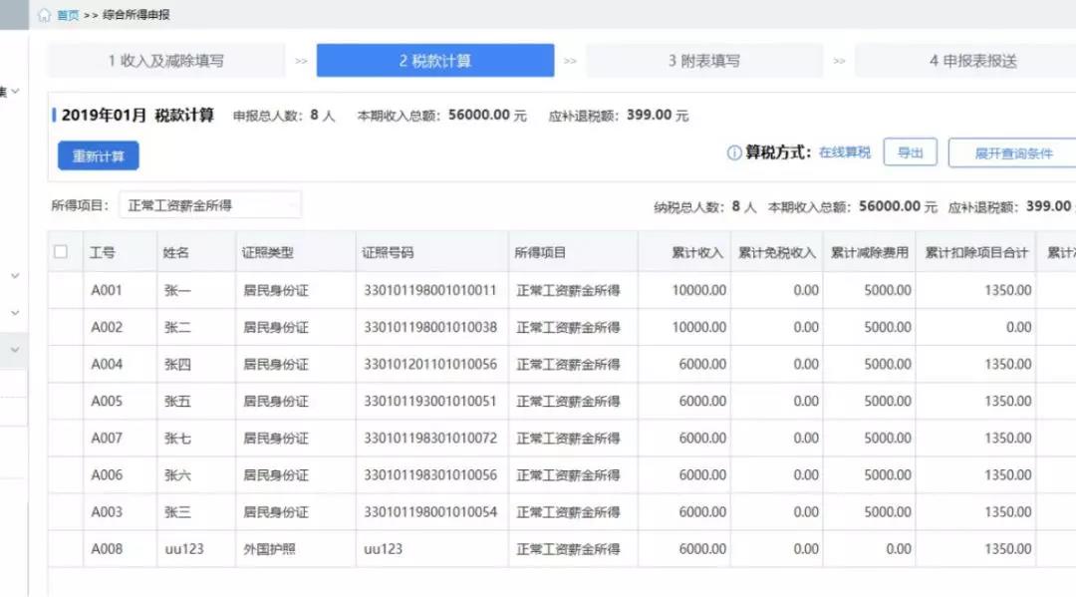This screenshot has height=597, width=1076.
Task: Click the >> arrow after step 1 收入及减除填写
Action: [x=301, y=61]
